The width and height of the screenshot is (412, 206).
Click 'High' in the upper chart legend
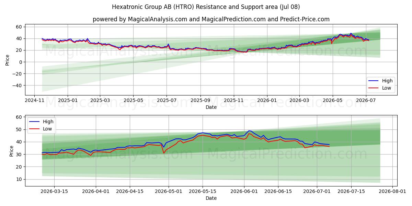[x=387, y=81]
